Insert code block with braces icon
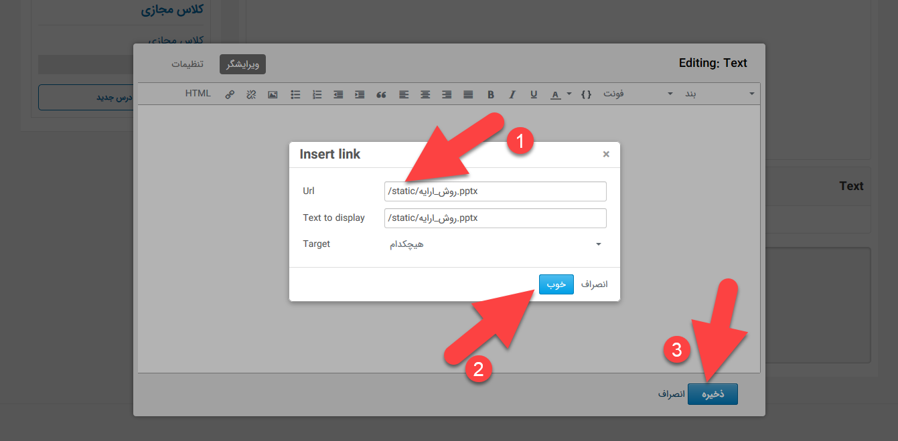This screenshot has height=441, width=898. point(586,94)
